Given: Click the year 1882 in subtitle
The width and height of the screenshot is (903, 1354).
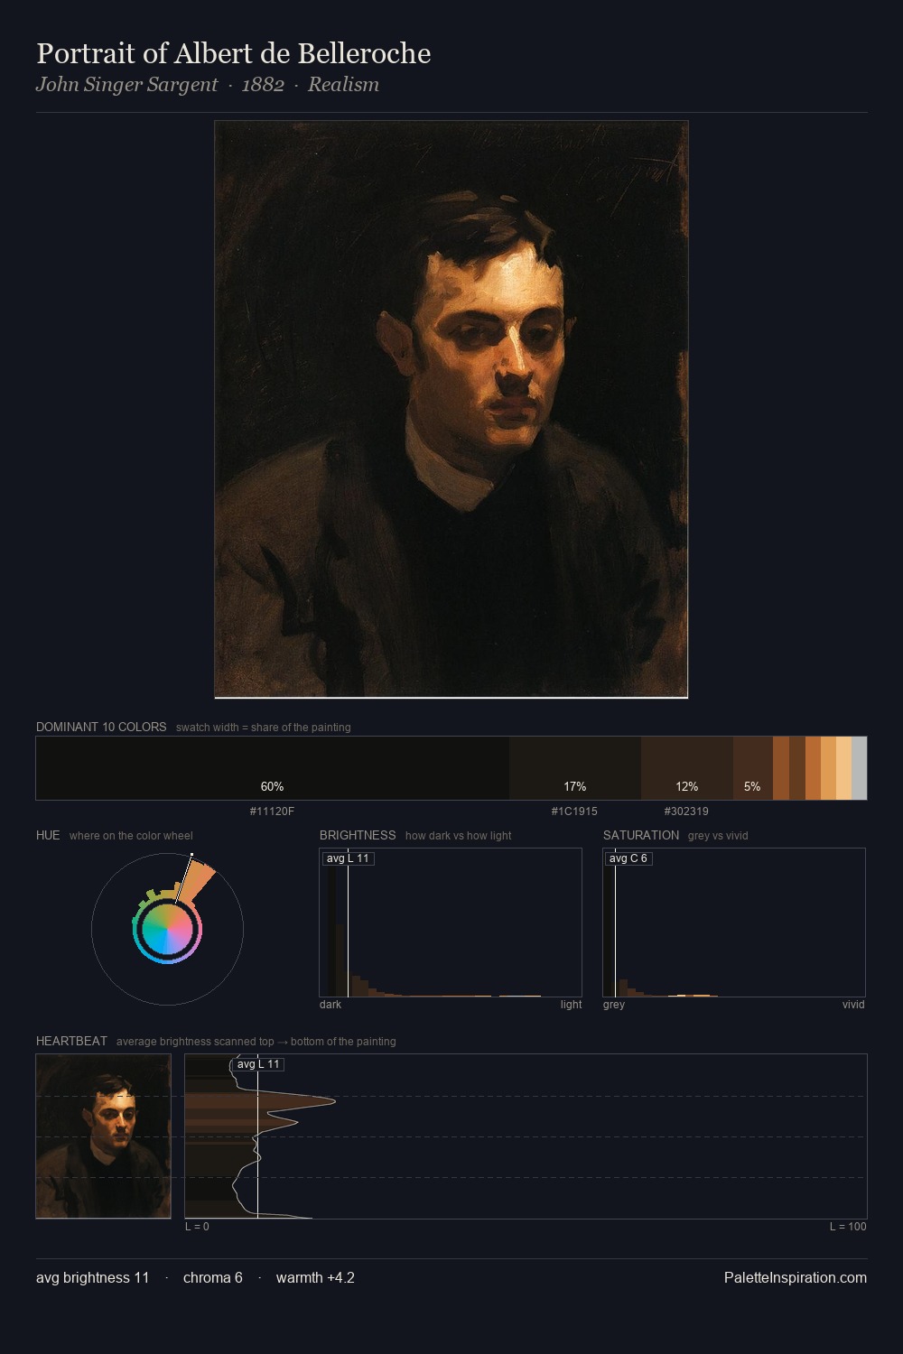Looking at the screenshot, I should 263,85.
